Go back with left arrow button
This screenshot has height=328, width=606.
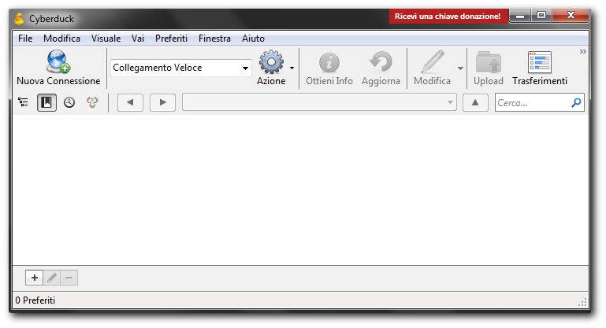pos(130,102)
